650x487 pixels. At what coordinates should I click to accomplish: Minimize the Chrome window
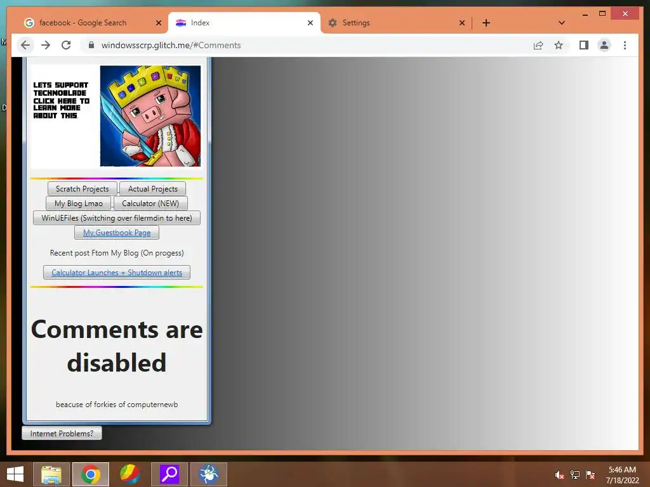[585, 14]
